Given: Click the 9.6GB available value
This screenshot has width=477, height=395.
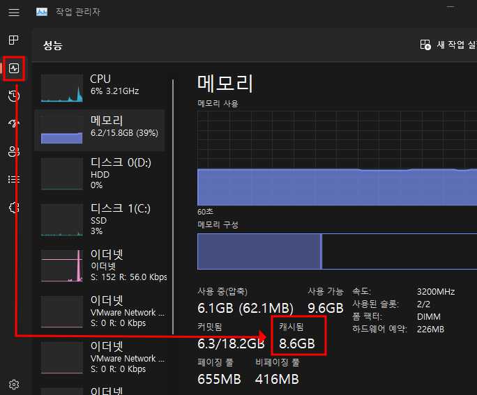Looking at the screenshot, I should point(326,308).
